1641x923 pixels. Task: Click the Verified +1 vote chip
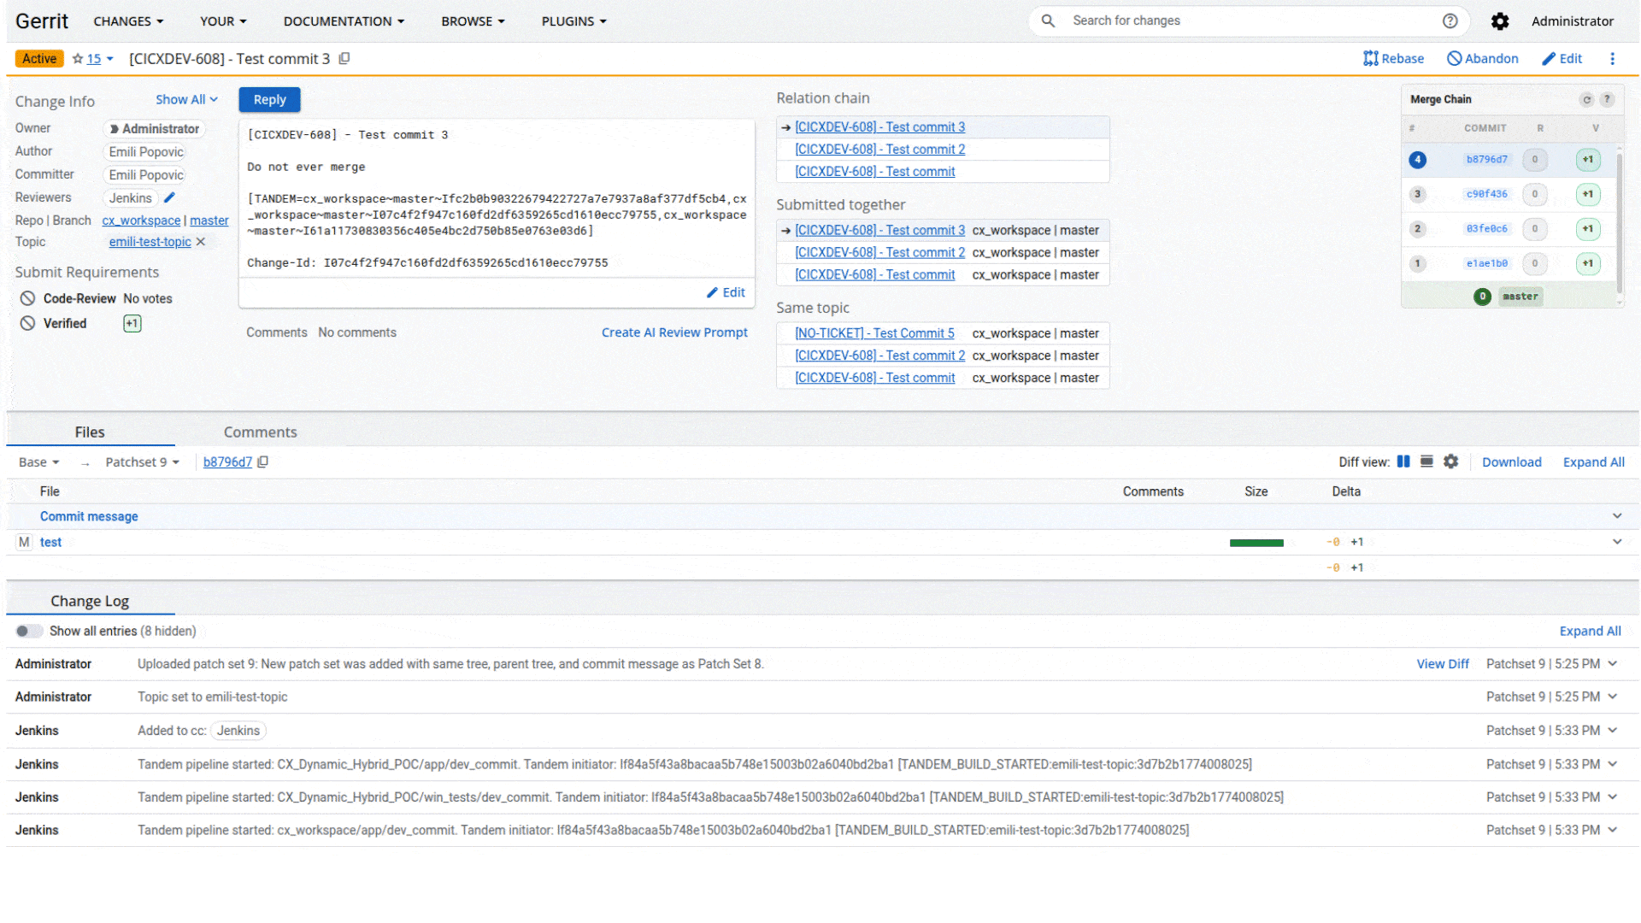(x=132, y=323)
